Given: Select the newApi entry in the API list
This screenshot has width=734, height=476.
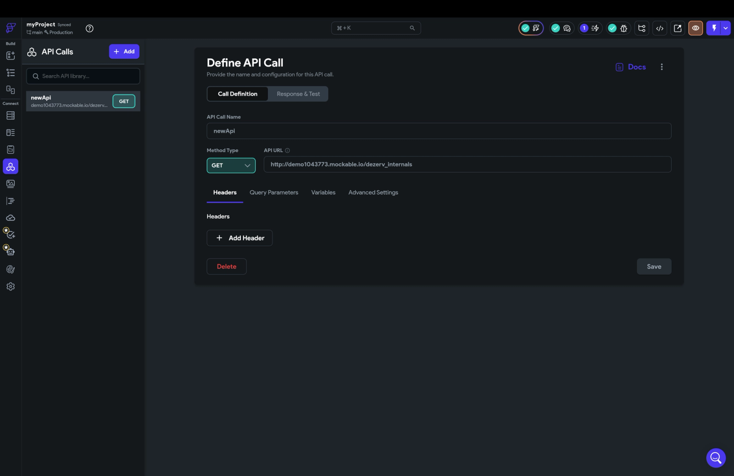Looking at the screenshot, I should coord(83,101).
